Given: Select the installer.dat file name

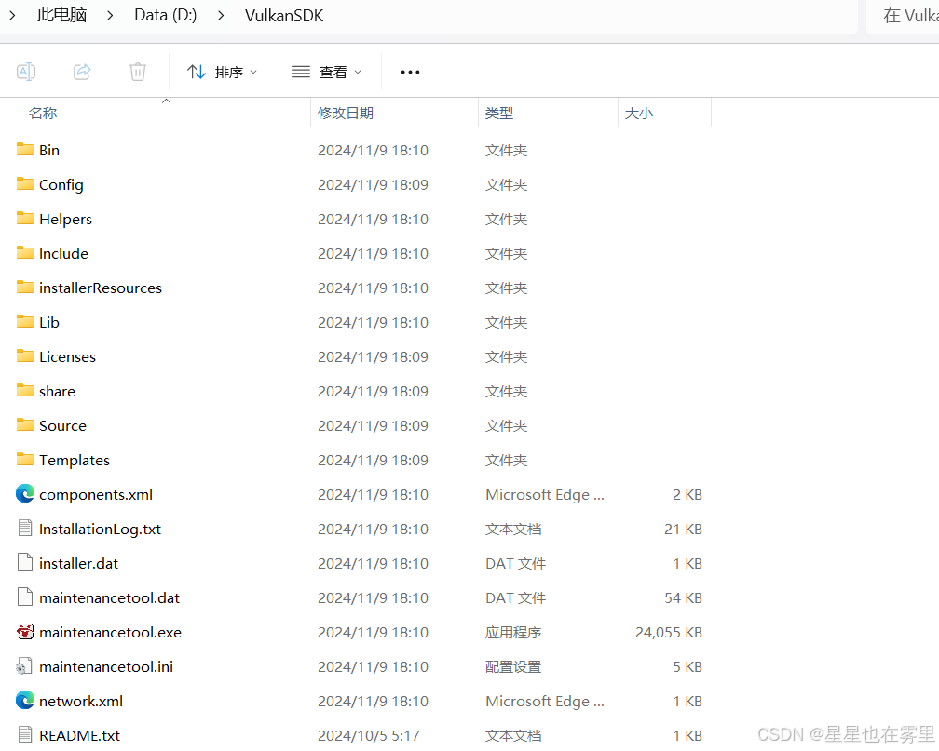Looking at the screenshot, I should click(x=78, y=564).
